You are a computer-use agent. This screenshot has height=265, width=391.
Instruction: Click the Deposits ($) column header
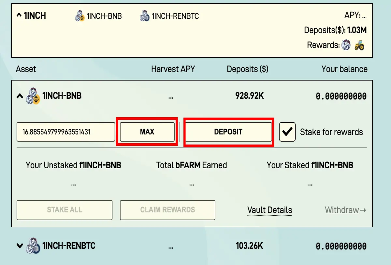tap(248, 69)
